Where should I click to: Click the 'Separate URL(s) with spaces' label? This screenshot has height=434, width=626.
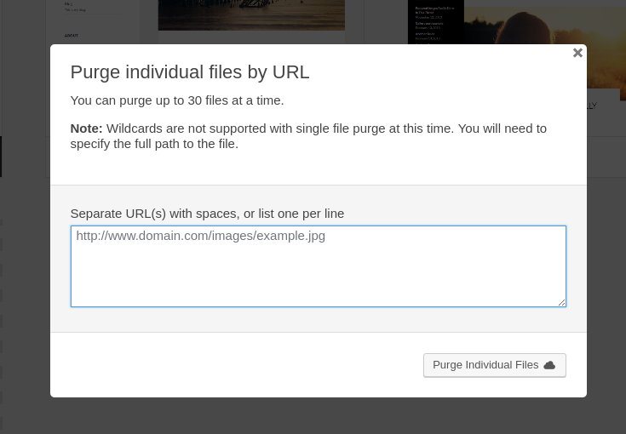coord(207,214)
